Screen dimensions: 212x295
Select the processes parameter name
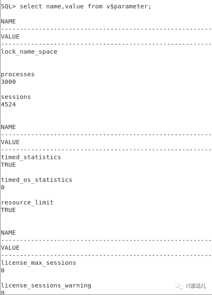pos(18,74)
